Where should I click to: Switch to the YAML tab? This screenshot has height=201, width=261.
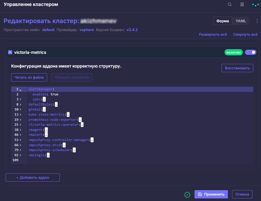[241, 21]
